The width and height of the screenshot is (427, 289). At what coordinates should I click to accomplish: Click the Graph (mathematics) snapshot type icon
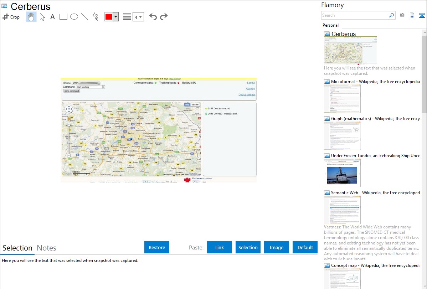tap(327, 119)
